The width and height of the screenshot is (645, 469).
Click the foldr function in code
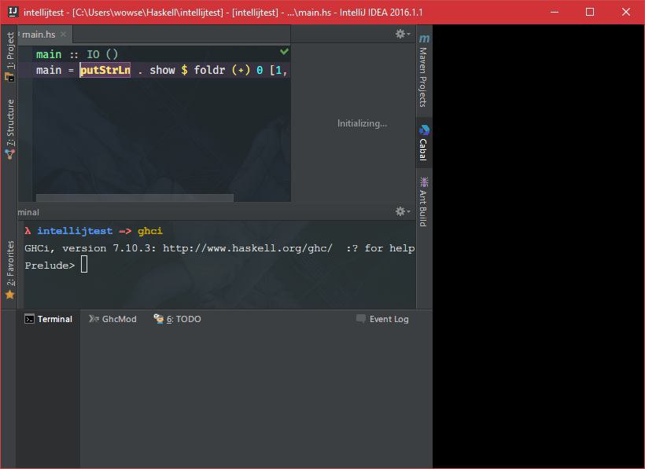[209, 70]
